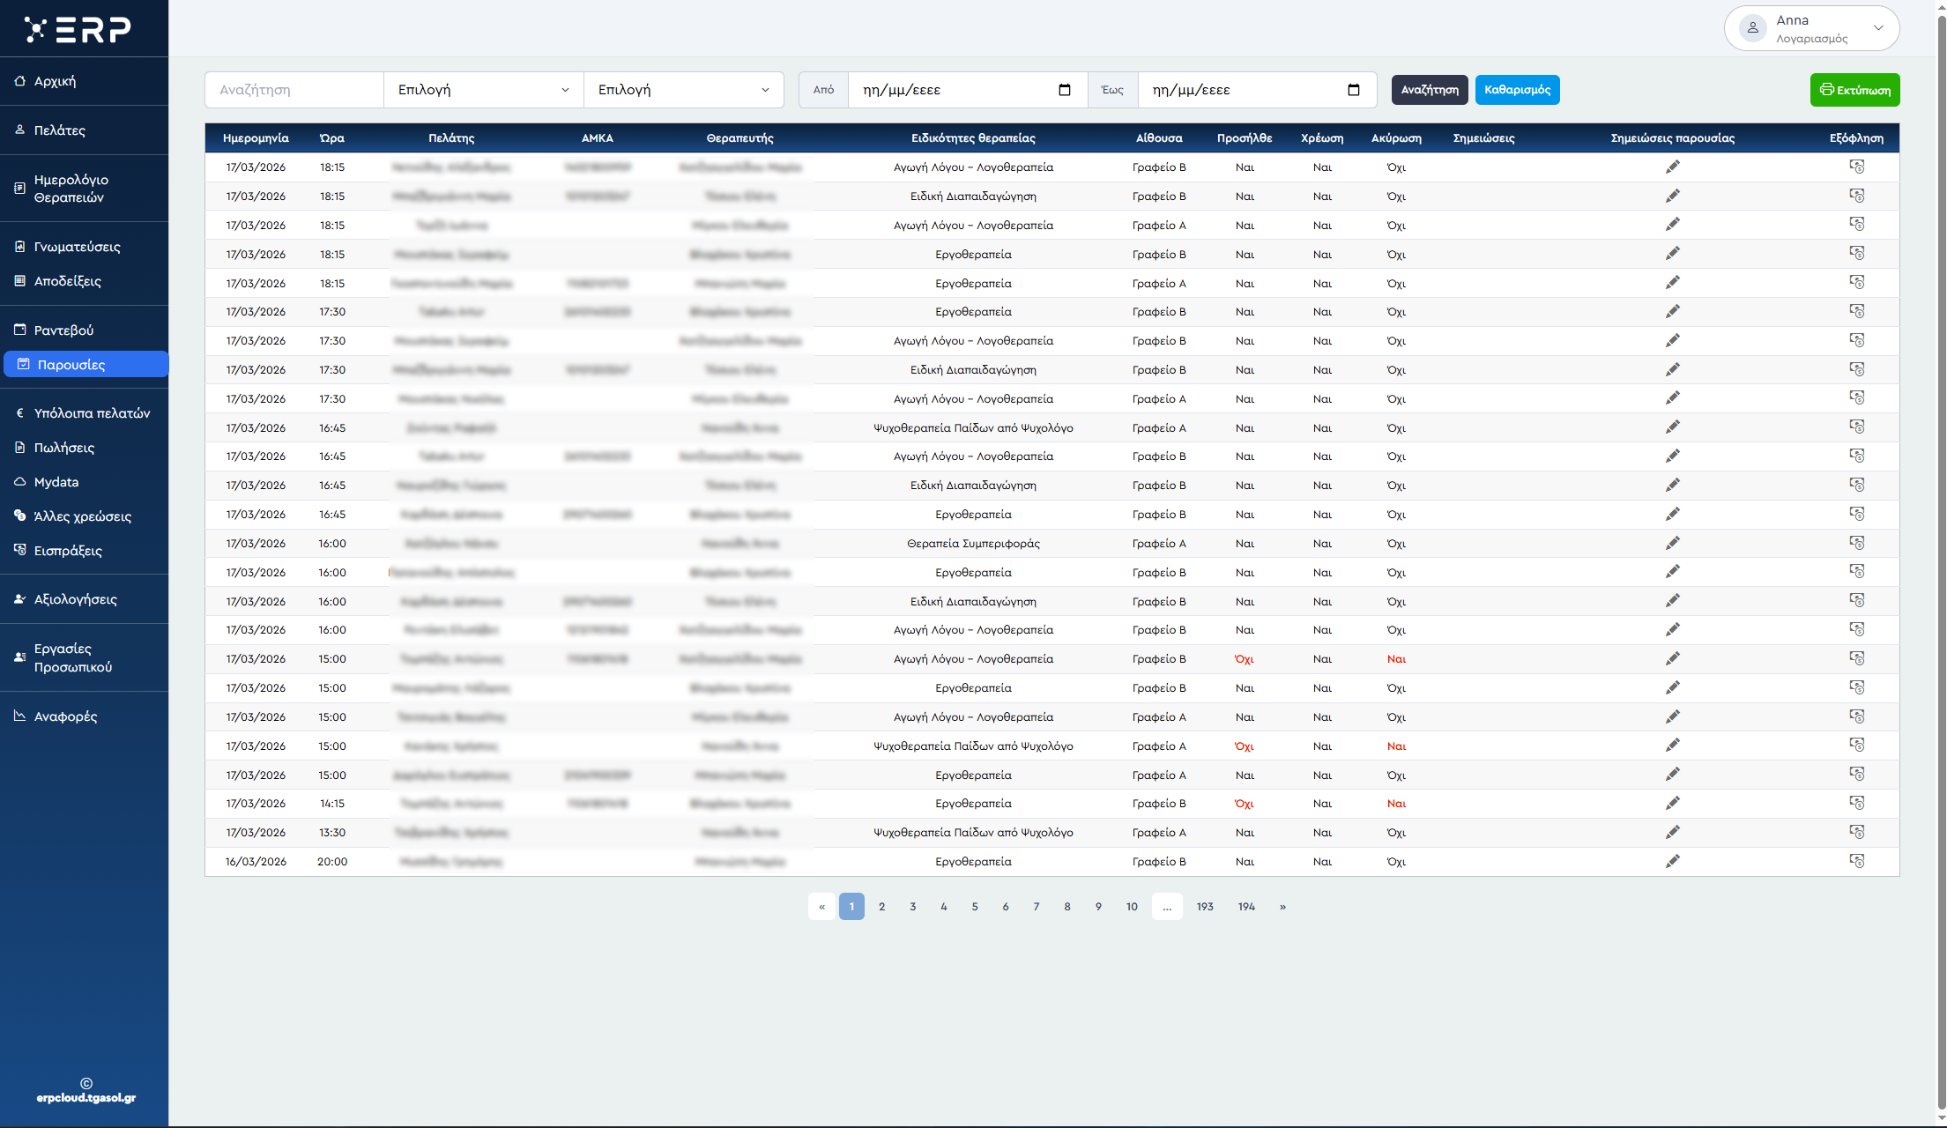Click the Εξόφληση column header

click(x=1856, y=138)
